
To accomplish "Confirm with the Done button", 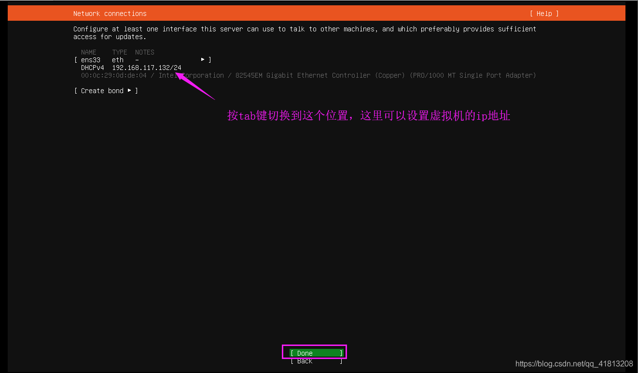I will tap(317, 353).
